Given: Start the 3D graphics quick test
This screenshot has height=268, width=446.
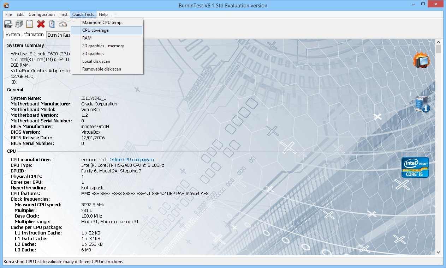Looking at the screenshot, I should [107, 54].
